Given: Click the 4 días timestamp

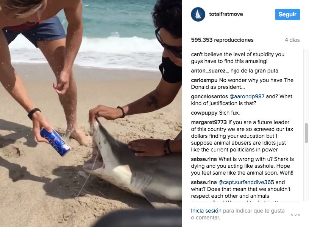Looking at the screenshot, I should pos(292,40).
